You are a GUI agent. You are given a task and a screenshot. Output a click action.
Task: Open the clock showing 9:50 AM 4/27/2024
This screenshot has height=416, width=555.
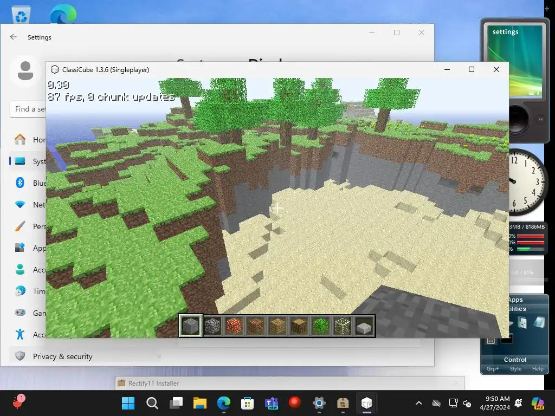click(x=495, y=403)
